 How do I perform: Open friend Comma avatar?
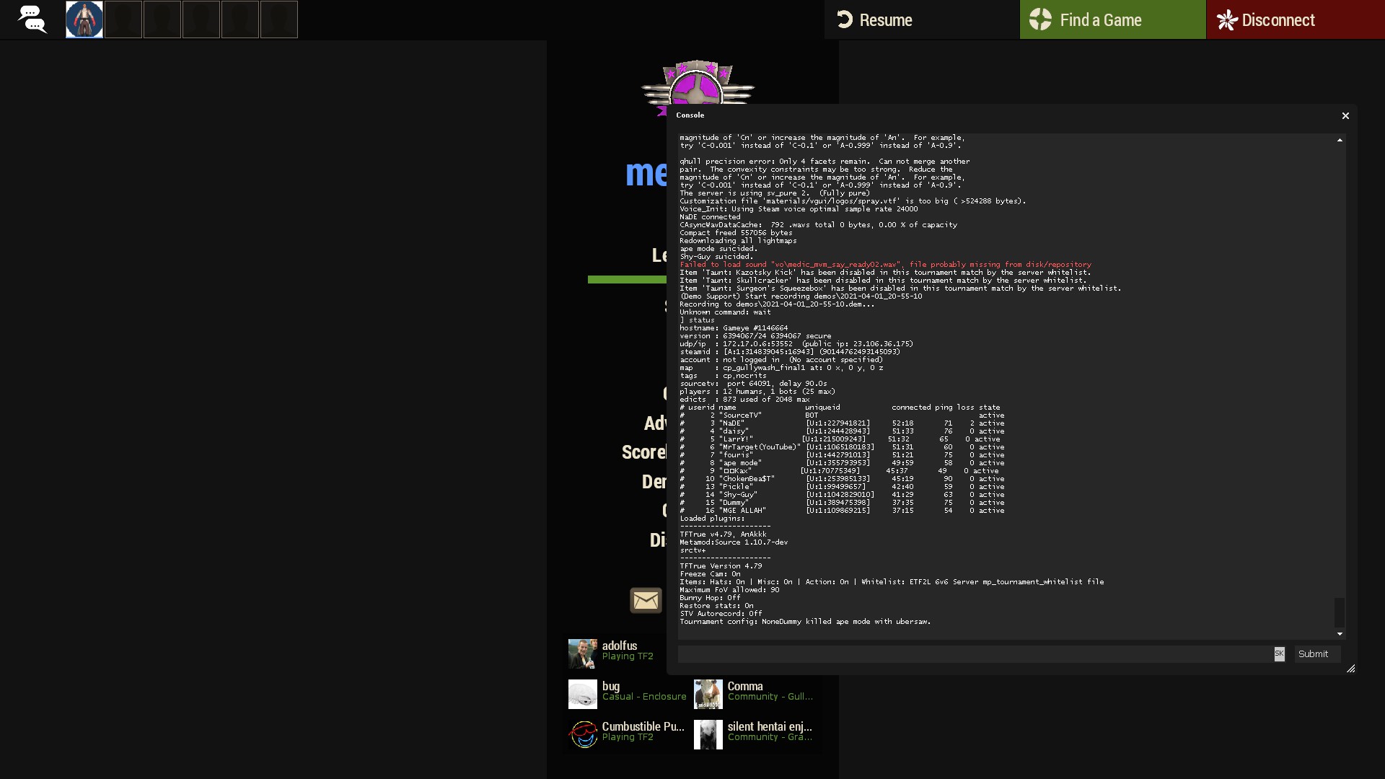[x=708, y=694]
